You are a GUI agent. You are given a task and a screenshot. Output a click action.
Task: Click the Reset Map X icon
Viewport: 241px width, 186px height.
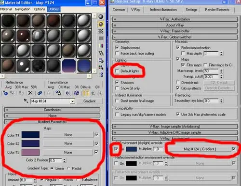click(30, 93)
